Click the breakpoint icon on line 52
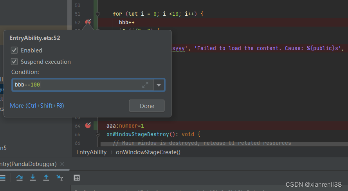 pos(88,22)
